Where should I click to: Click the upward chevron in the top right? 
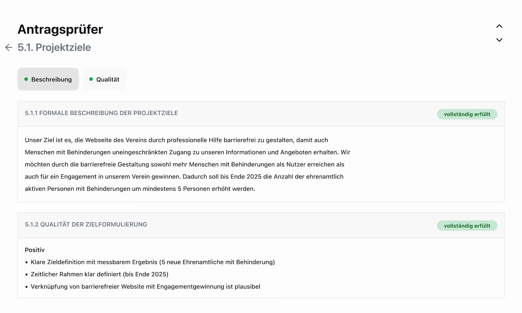[499, 26]
